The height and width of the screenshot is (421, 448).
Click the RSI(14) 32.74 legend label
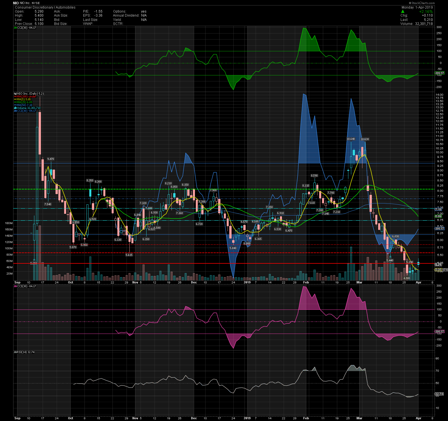tap(26, 352)
